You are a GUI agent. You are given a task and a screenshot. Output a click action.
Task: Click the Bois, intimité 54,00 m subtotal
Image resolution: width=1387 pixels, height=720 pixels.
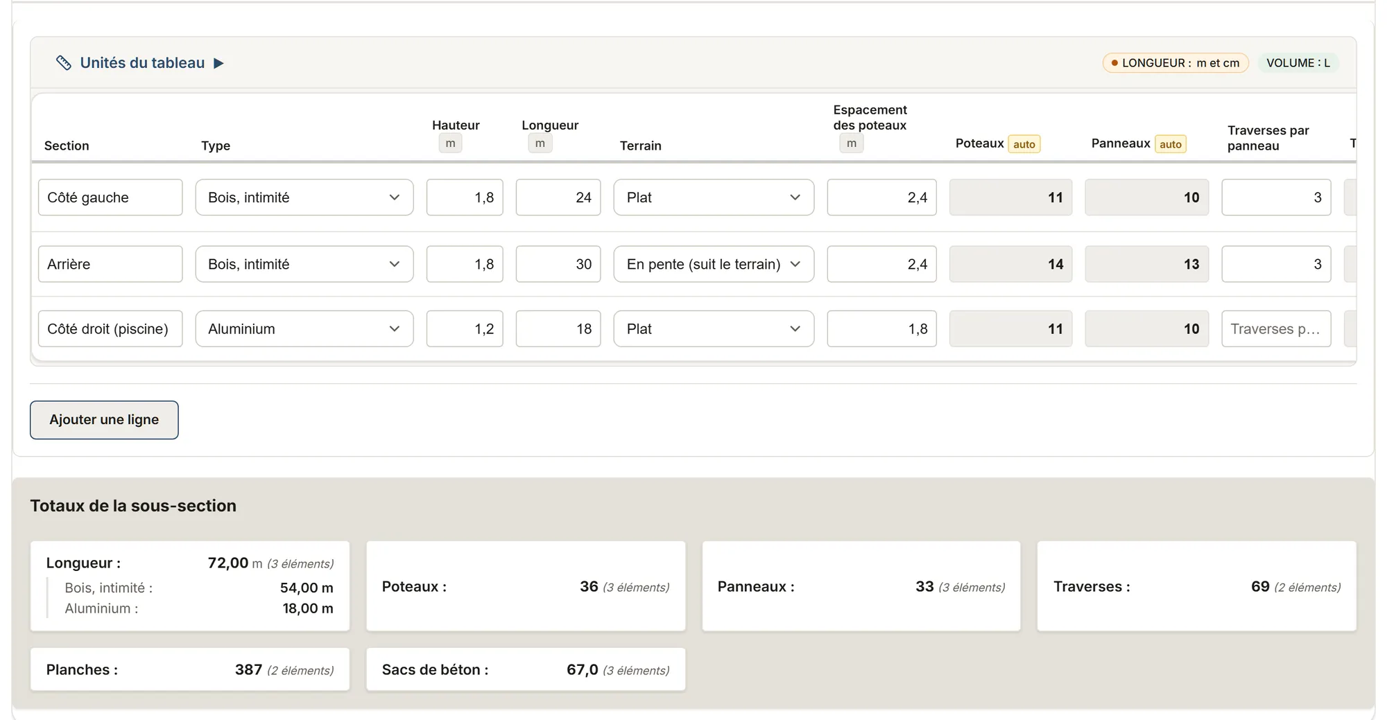tap(307, 588)
